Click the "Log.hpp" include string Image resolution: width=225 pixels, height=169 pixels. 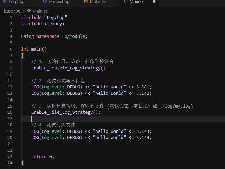[56, 18]
